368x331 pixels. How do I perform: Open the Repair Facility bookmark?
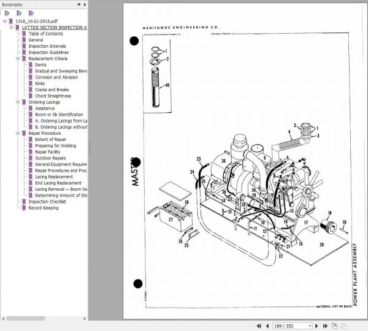tap(48, 152)
